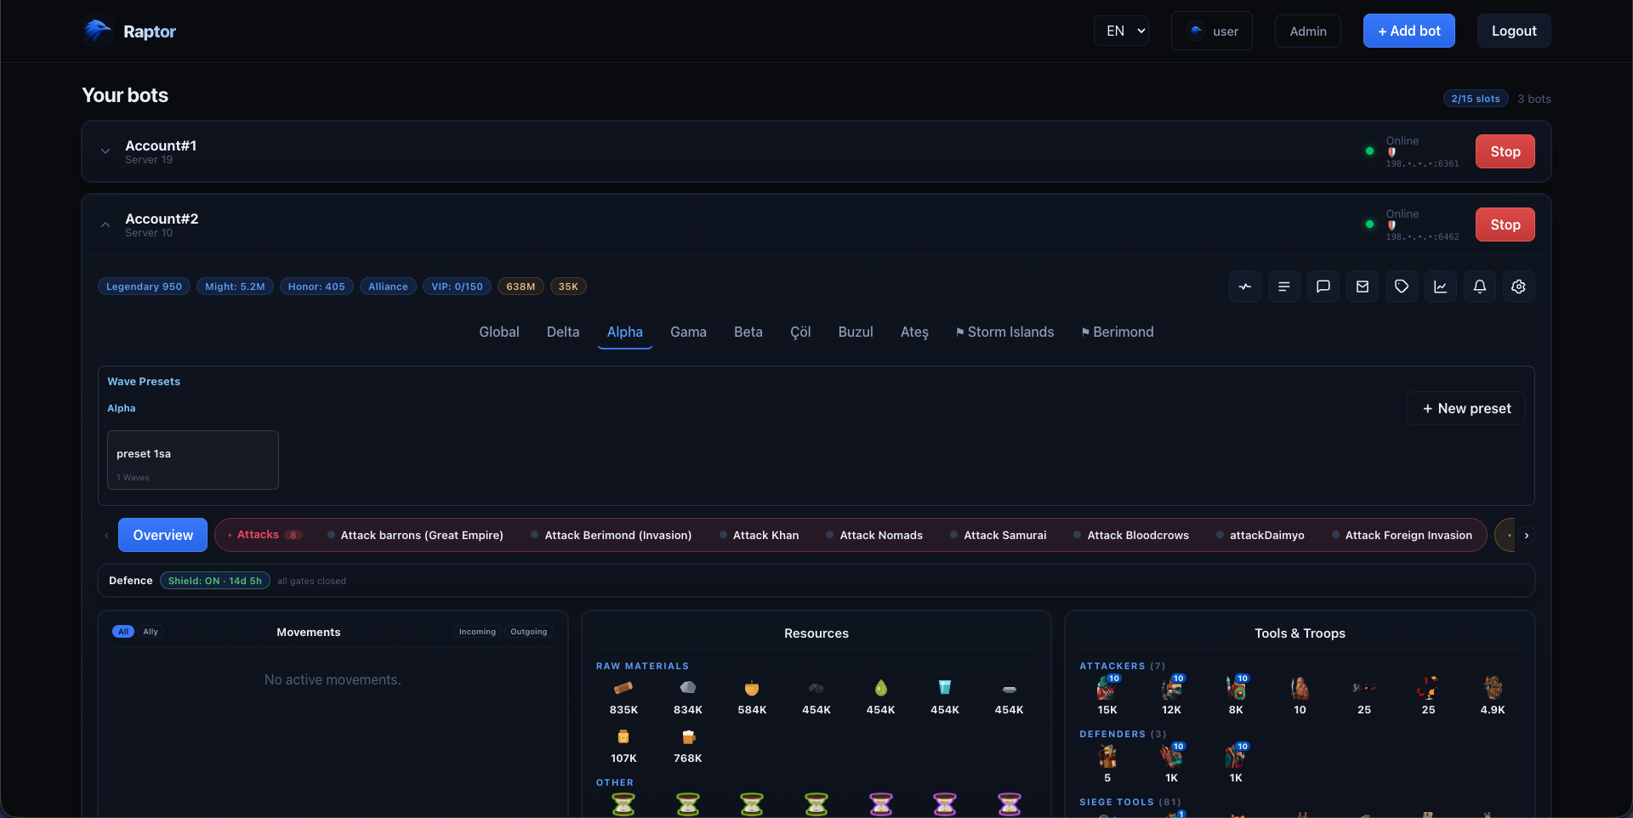Switch to the Ateş tab
The height and width of the screenshot is (818, 1633).
tap(914, 332)
